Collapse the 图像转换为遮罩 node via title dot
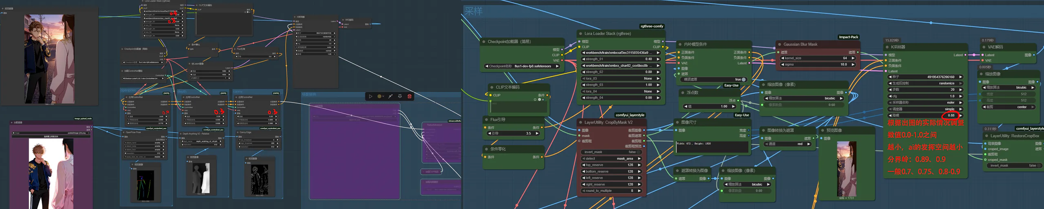Viewport: 1044px width, 209px height. point(763,130)
